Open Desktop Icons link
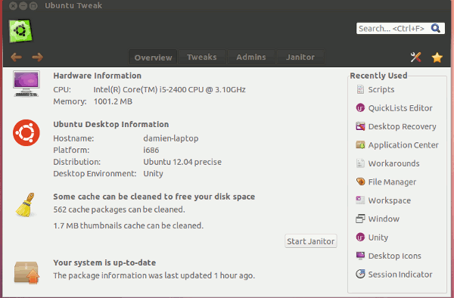 pyautogui.click(x=395, y=256)
